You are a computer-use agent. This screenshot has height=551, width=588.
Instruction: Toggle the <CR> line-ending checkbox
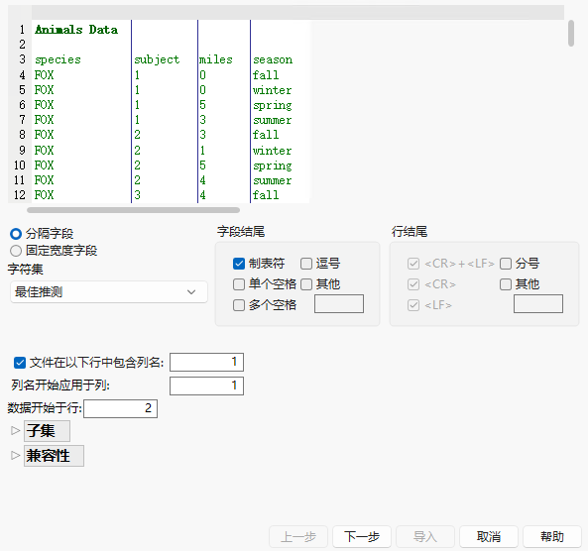(x=413, y=284)
